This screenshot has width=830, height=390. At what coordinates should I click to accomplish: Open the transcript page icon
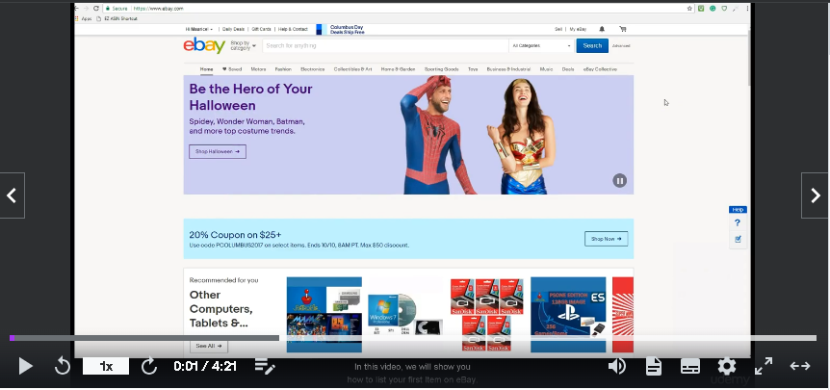point(654,366)
